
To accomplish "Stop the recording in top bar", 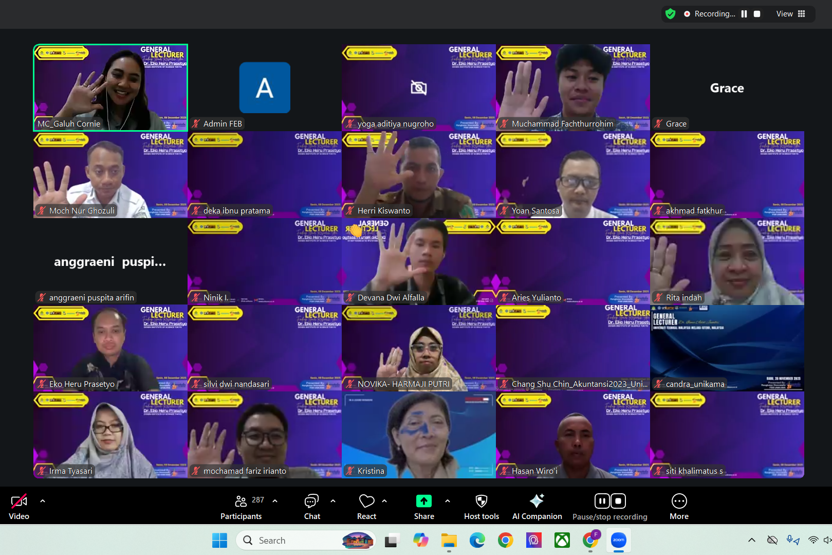I will 757,14.
